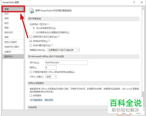Viewport: 146px width, 116px height.
Task: Click the Office 智能服务 section header
Action: (x=84, y=83)
